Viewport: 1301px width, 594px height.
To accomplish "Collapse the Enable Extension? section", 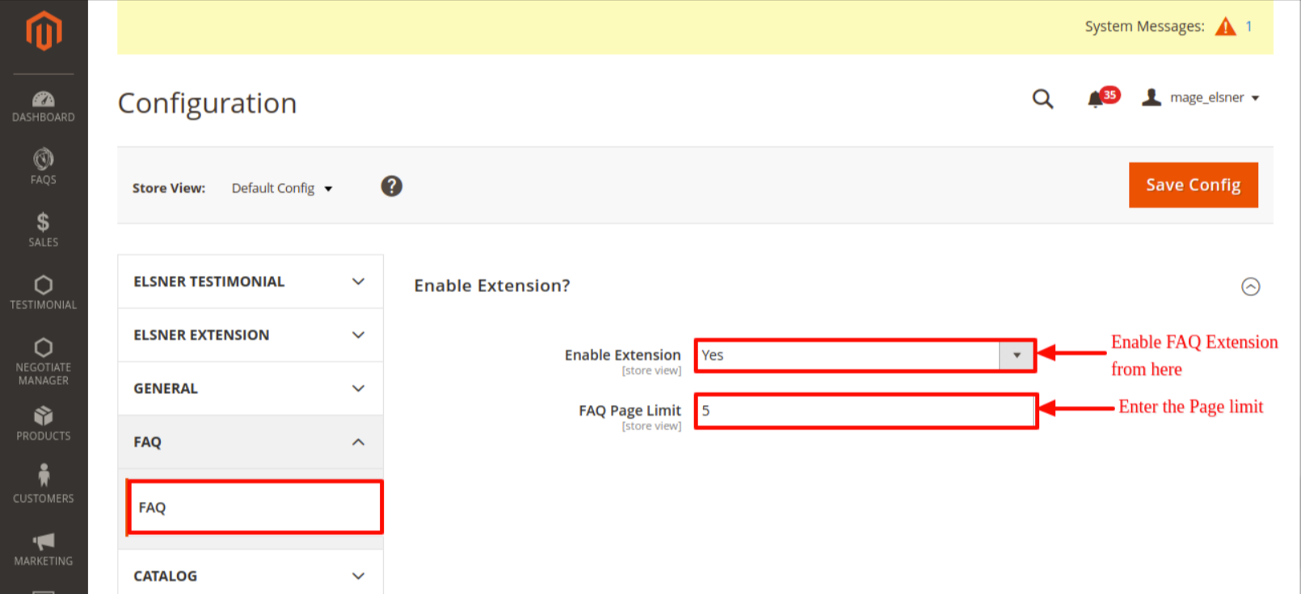I will point(1250,287).
